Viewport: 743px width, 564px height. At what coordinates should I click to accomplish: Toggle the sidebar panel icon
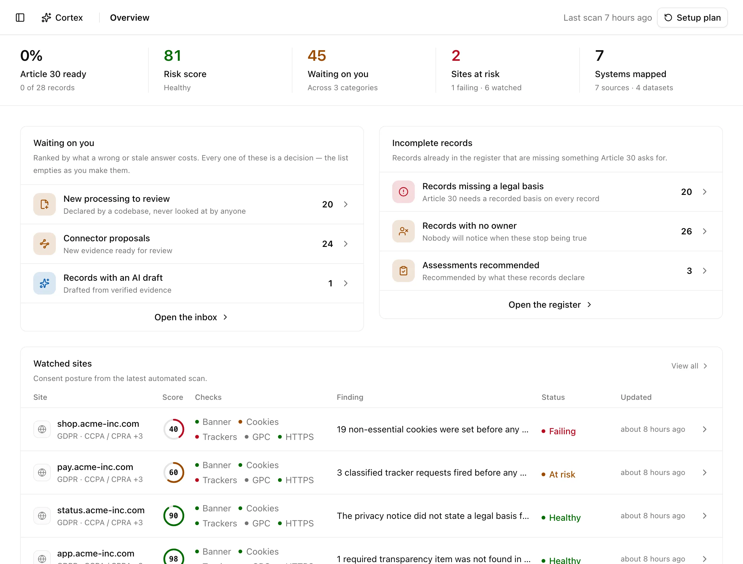pyautogui.click(x=20, y=18)
